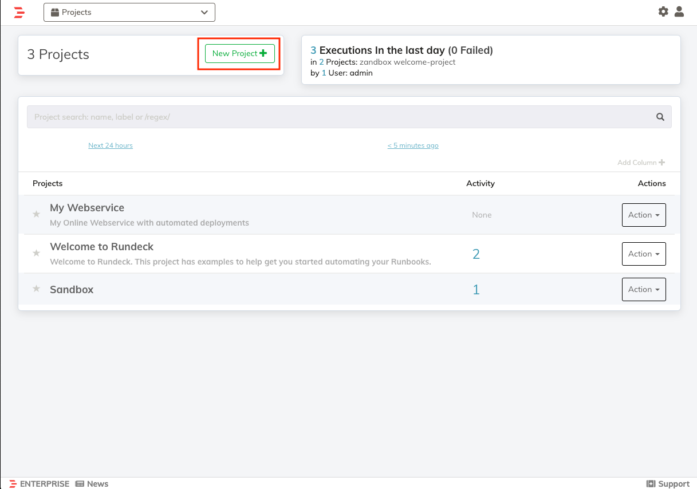Star the Welcome to Rundeck project

[x=37, y=253]
